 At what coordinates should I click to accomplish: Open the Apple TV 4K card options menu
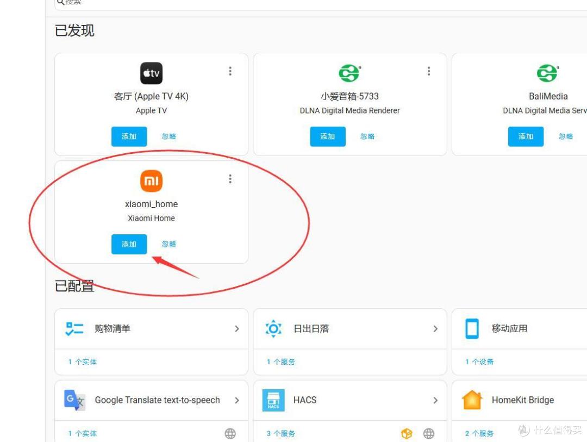pyautogui.click(x=230, y=71)
